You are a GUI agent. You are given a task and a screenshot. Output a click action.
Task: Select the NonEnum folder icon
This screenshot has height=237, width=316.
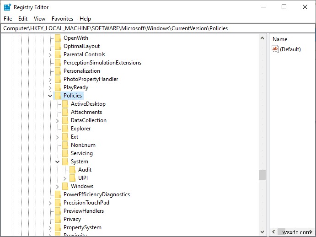(65, 145)
